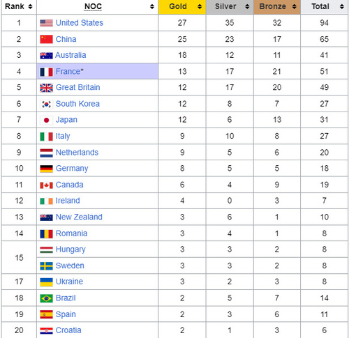Screen dimensions: 349x338
Task: Open the New Zealand link
Action: pos(79,217)
